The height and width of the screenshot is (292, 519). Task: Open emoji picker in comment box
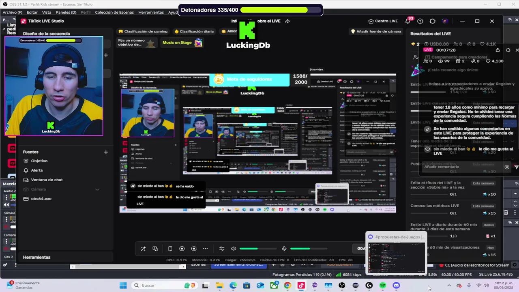tap(507, 167)
